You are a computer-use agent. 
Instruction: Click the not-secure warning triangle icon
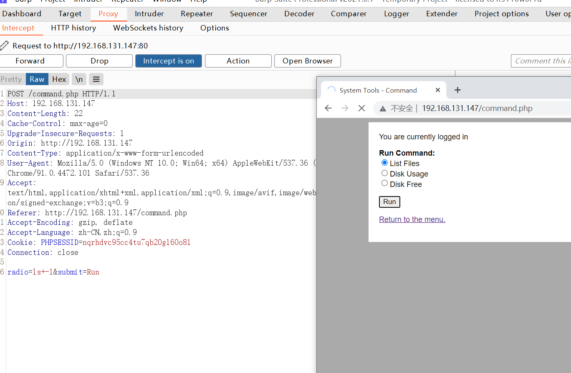click(382, 108)
